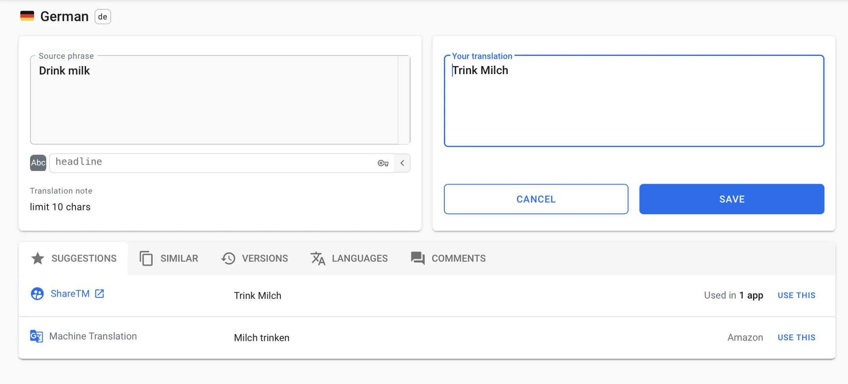The image size is (848, 384).
Task: Click the ShareTM community icon
Action: (x=37, y=294)
